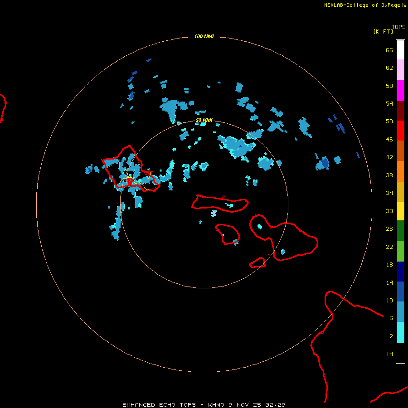The height and width of the screenshot is (408, 408).
Task: Click the '[K FT]' units label
Action: click(383, 32)
